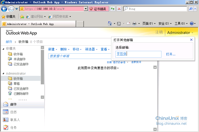The height and width of the screenshot is (132, 199).
Task: Click the Open (打开...) link in the popup
Action: [171, 54]
